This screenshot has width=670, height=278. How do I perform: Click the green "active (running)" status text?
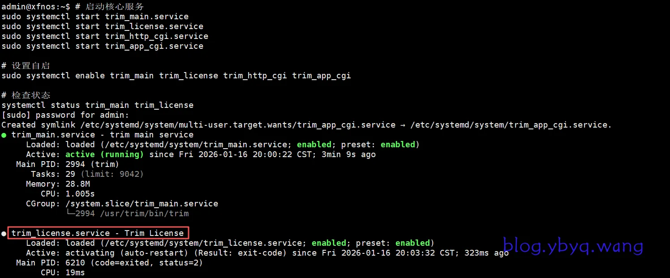click(x=104, y=154)
